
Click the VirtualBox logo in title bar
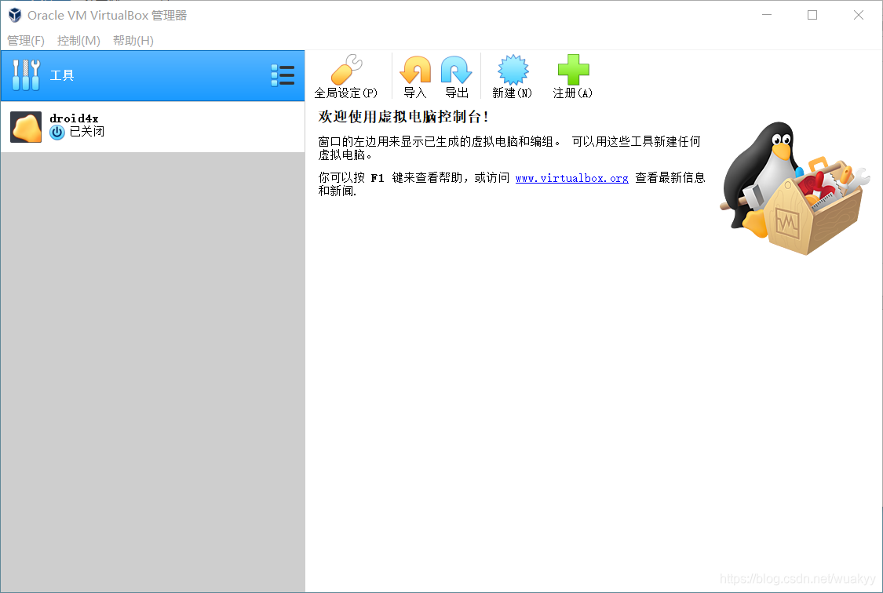point(15,15)
